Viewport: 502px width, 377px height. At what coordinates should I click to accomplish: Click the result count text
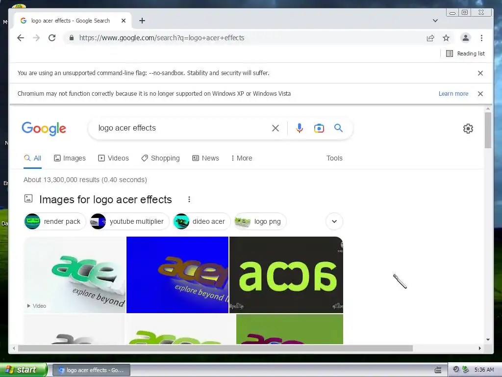click(85, 180)
